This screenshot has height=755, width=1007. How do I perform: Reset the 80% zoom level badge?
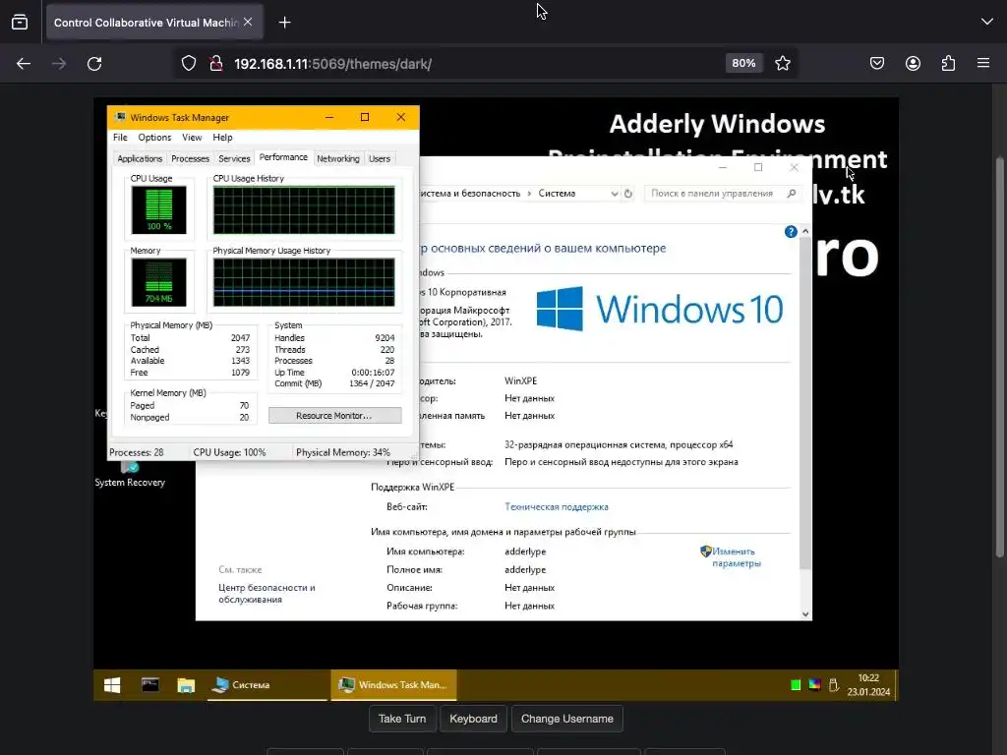pos(743,64)
